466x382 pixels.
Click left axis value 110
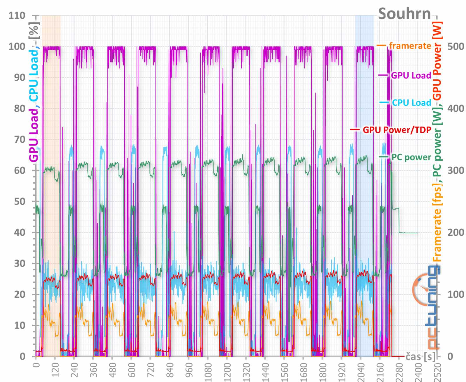pos(17,15)
